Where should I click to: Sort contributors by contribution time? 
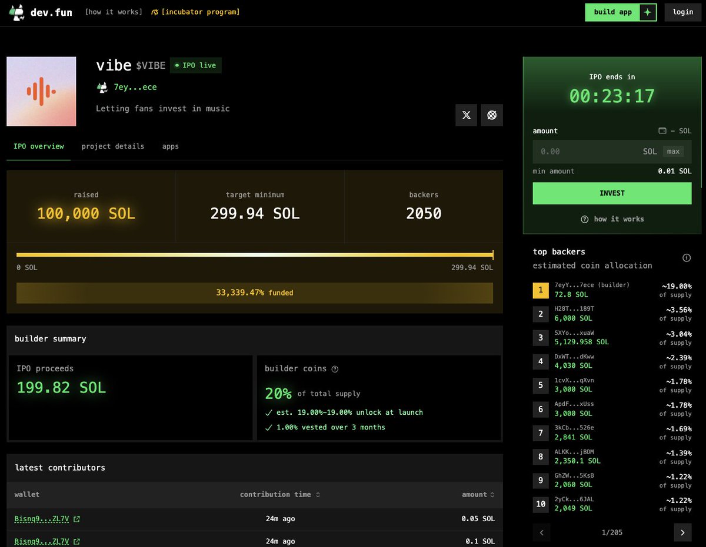point(279,495)
